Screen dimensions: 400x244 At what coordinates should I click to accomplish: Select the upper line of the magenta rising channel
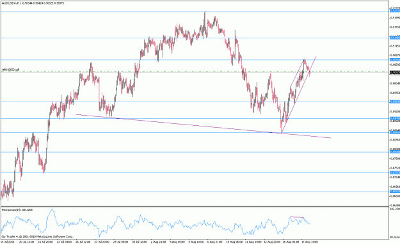click(297, 73)
